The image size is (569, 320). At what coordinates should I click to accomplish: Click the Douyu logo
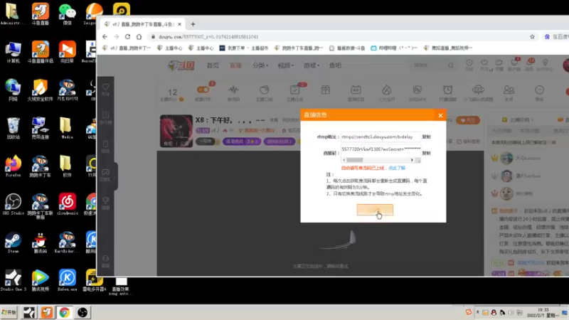181,65
